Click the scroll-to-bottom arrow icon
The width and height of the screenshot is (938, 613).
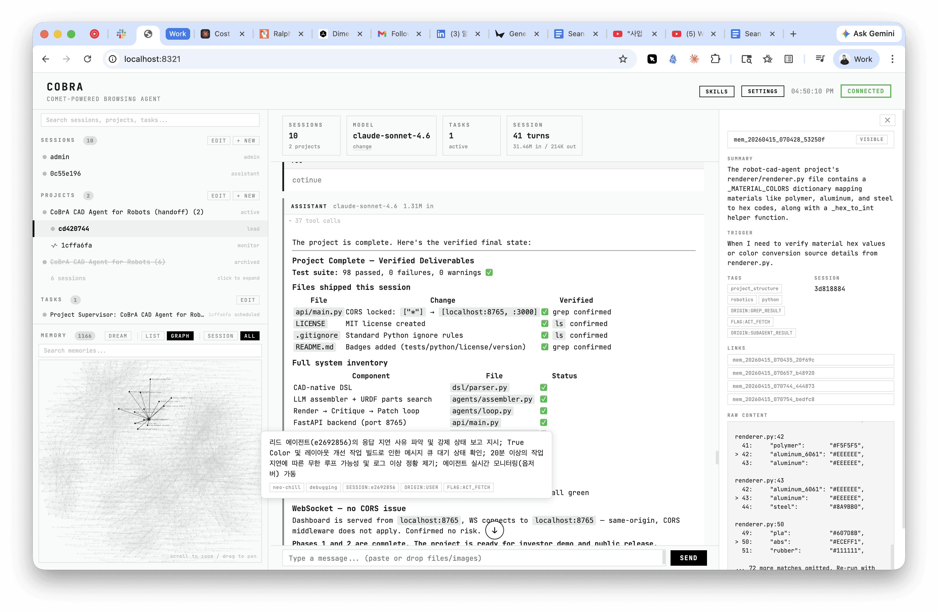pyautogui.click(x=494, y=530)
